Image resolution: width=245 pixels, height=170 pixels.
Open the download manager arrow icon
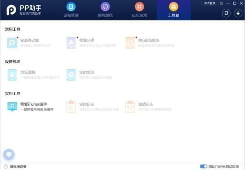[238, 13]
